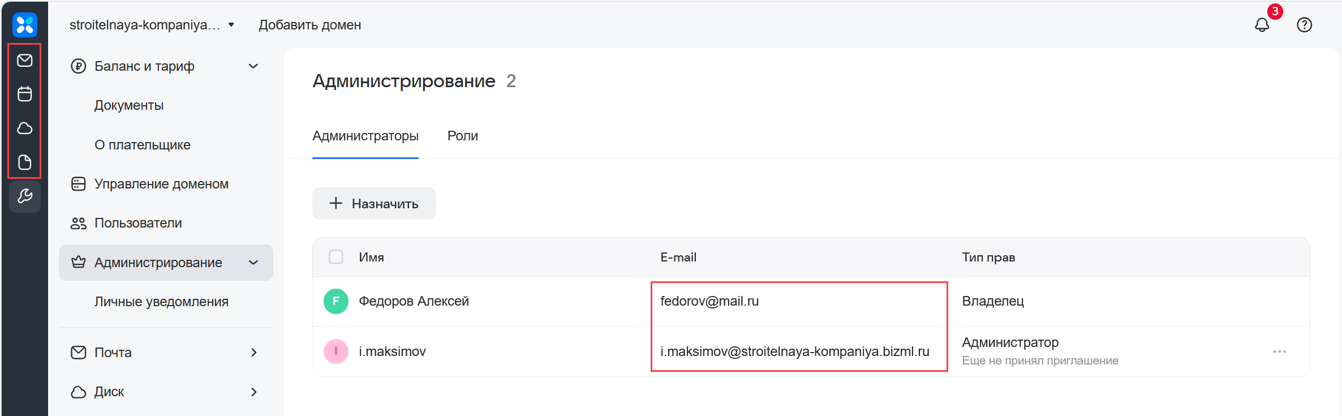
Task: Expand the Почта section arrow
Action: [253, 353]
